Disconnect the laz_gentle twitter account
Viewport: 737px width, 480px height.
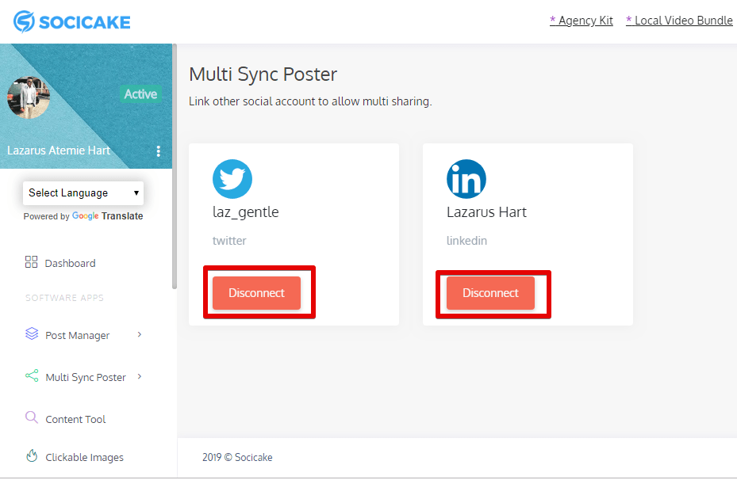256,293
